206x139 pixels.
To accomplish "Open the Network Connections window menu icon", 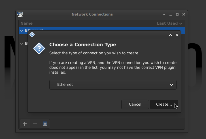I will tap(20, 14).
